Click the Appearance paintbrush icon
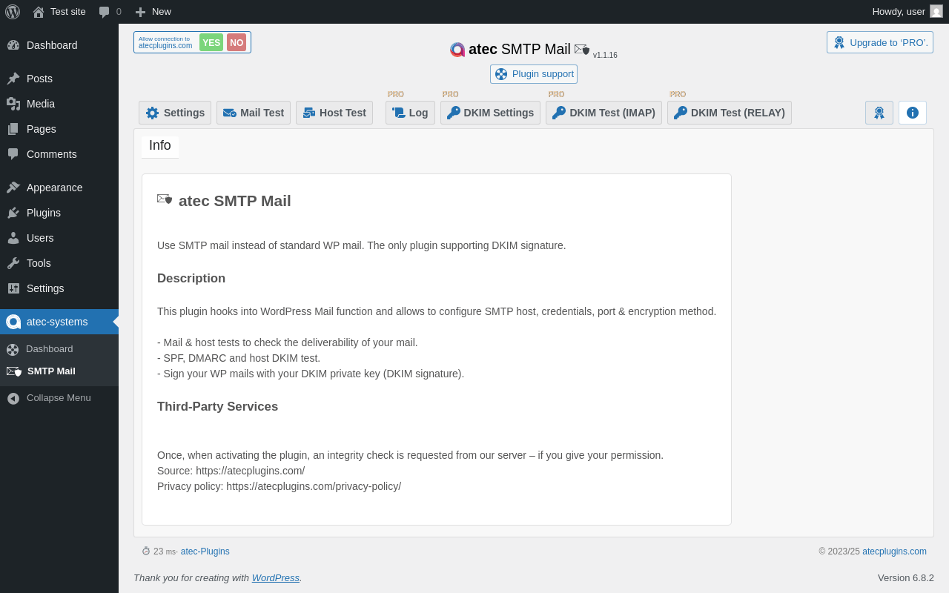949x593 pixels. click(13, 188)
